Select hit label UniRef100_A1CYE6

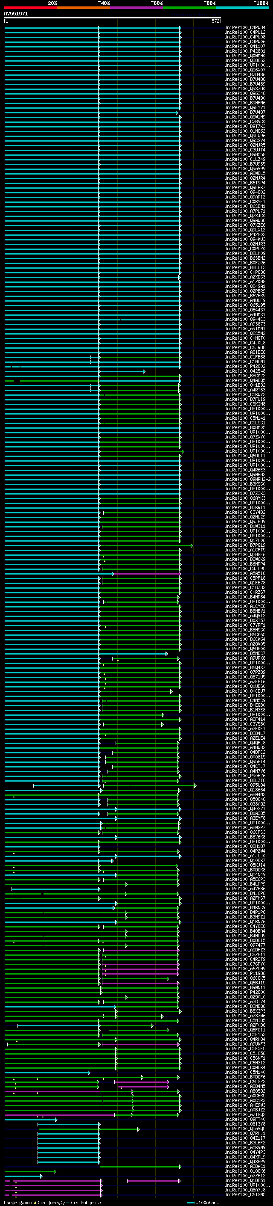click(x=245, y=607)
